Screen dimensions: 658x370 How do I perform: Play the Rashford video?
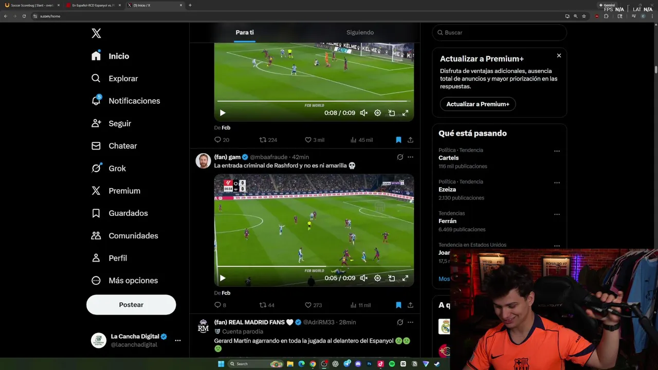click(x=223, y=278)
